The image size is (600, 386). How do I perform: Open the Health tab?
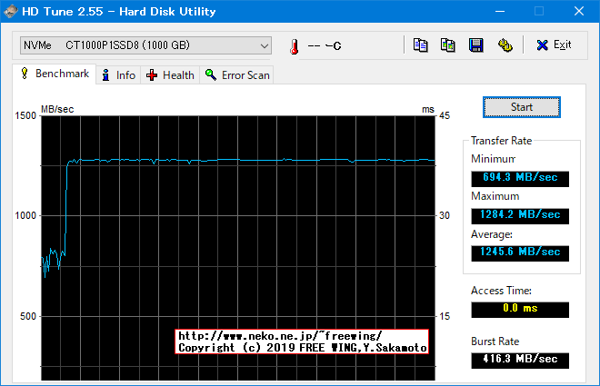tap(170, 74)
